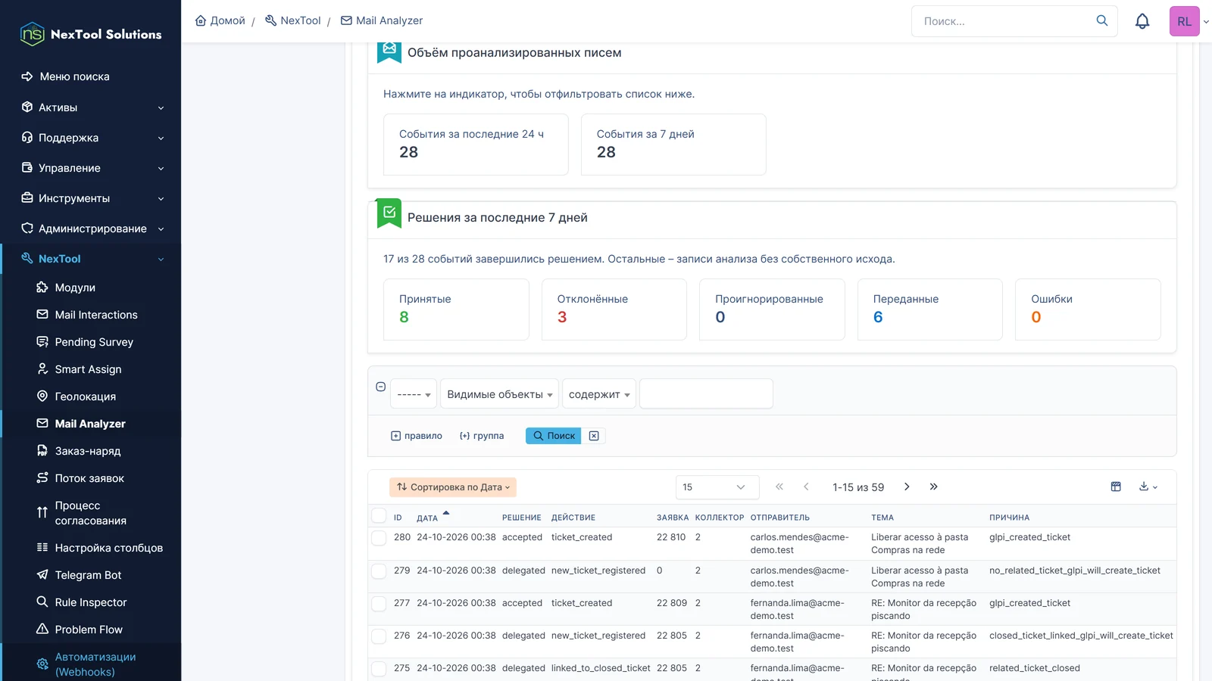Open the download export icon
The width and height of the screenshot is (1212, 681).
pos(1148,487)
